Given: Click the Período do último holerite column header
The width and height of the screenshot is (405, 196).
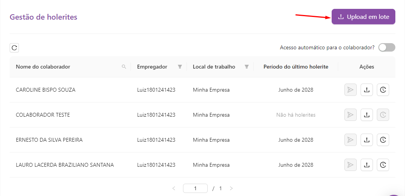Looking at the screenshot, I should coord(296,67).
